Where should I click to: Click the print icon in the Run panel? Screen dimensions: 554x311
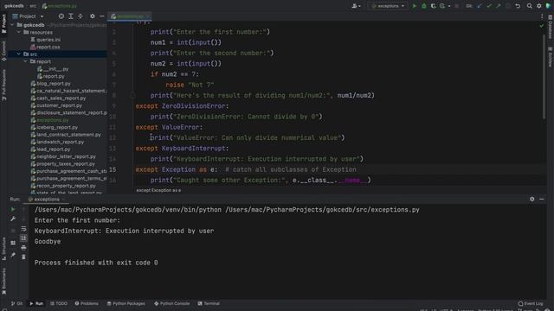(x=23, y=248)
